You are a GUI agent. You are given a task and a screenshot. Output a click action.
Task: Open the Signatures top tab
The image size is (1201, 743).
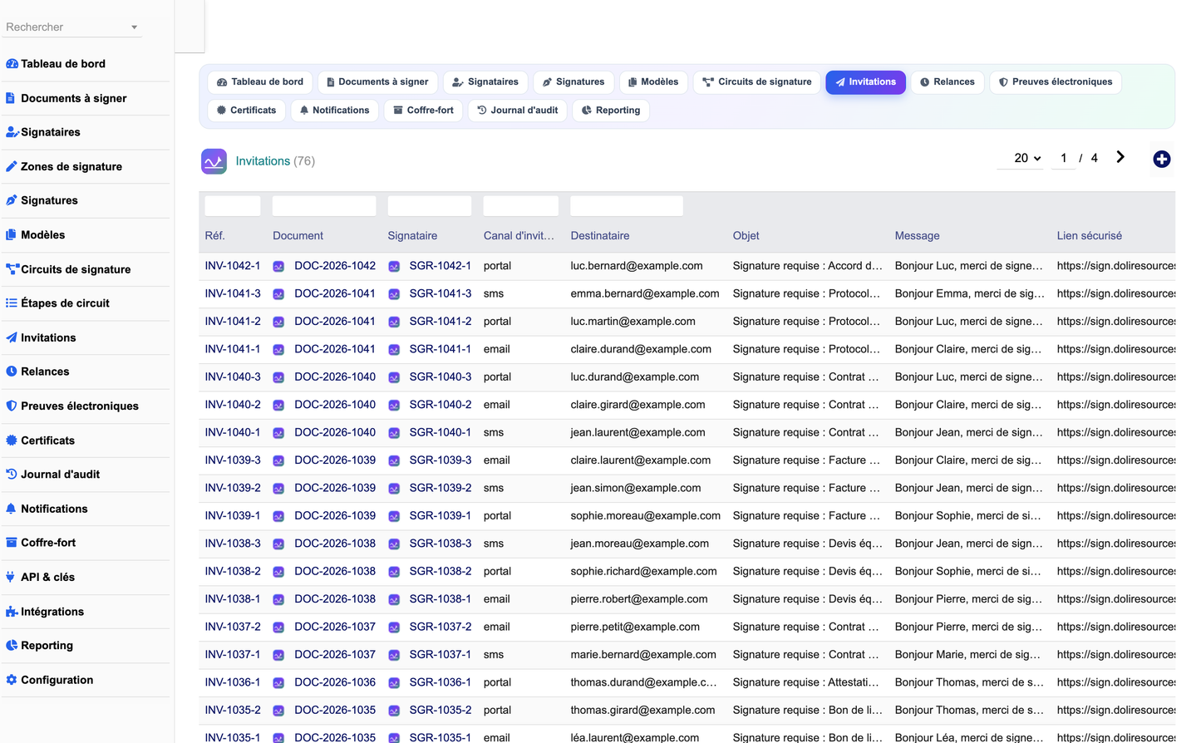(573, 82)
